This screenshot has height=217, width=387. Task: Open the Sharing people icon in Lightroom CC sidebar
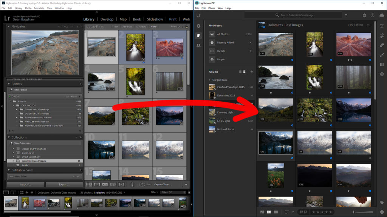(x=198, y=45)
